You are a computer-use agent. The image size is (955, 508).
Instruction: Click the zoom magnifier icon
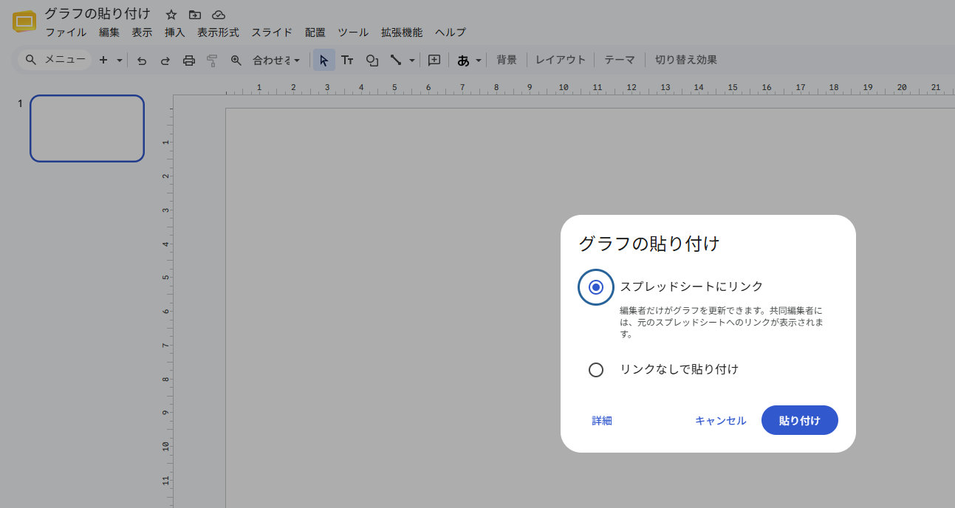coord(236,61)
